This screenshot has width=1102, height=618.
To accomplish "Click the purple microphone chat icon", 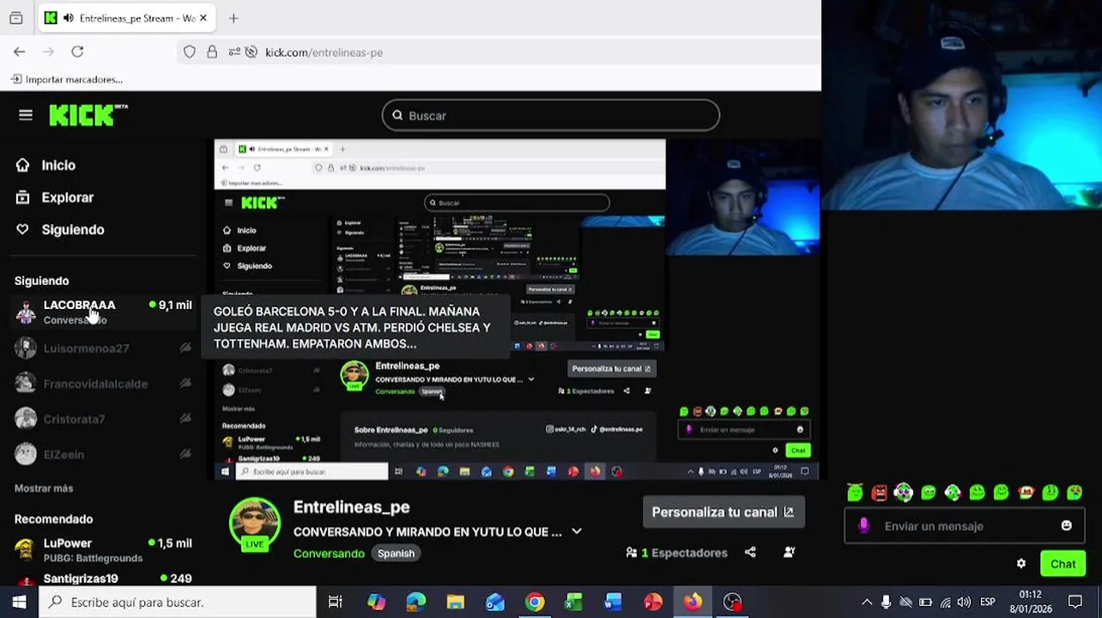I will coord(863,526).
